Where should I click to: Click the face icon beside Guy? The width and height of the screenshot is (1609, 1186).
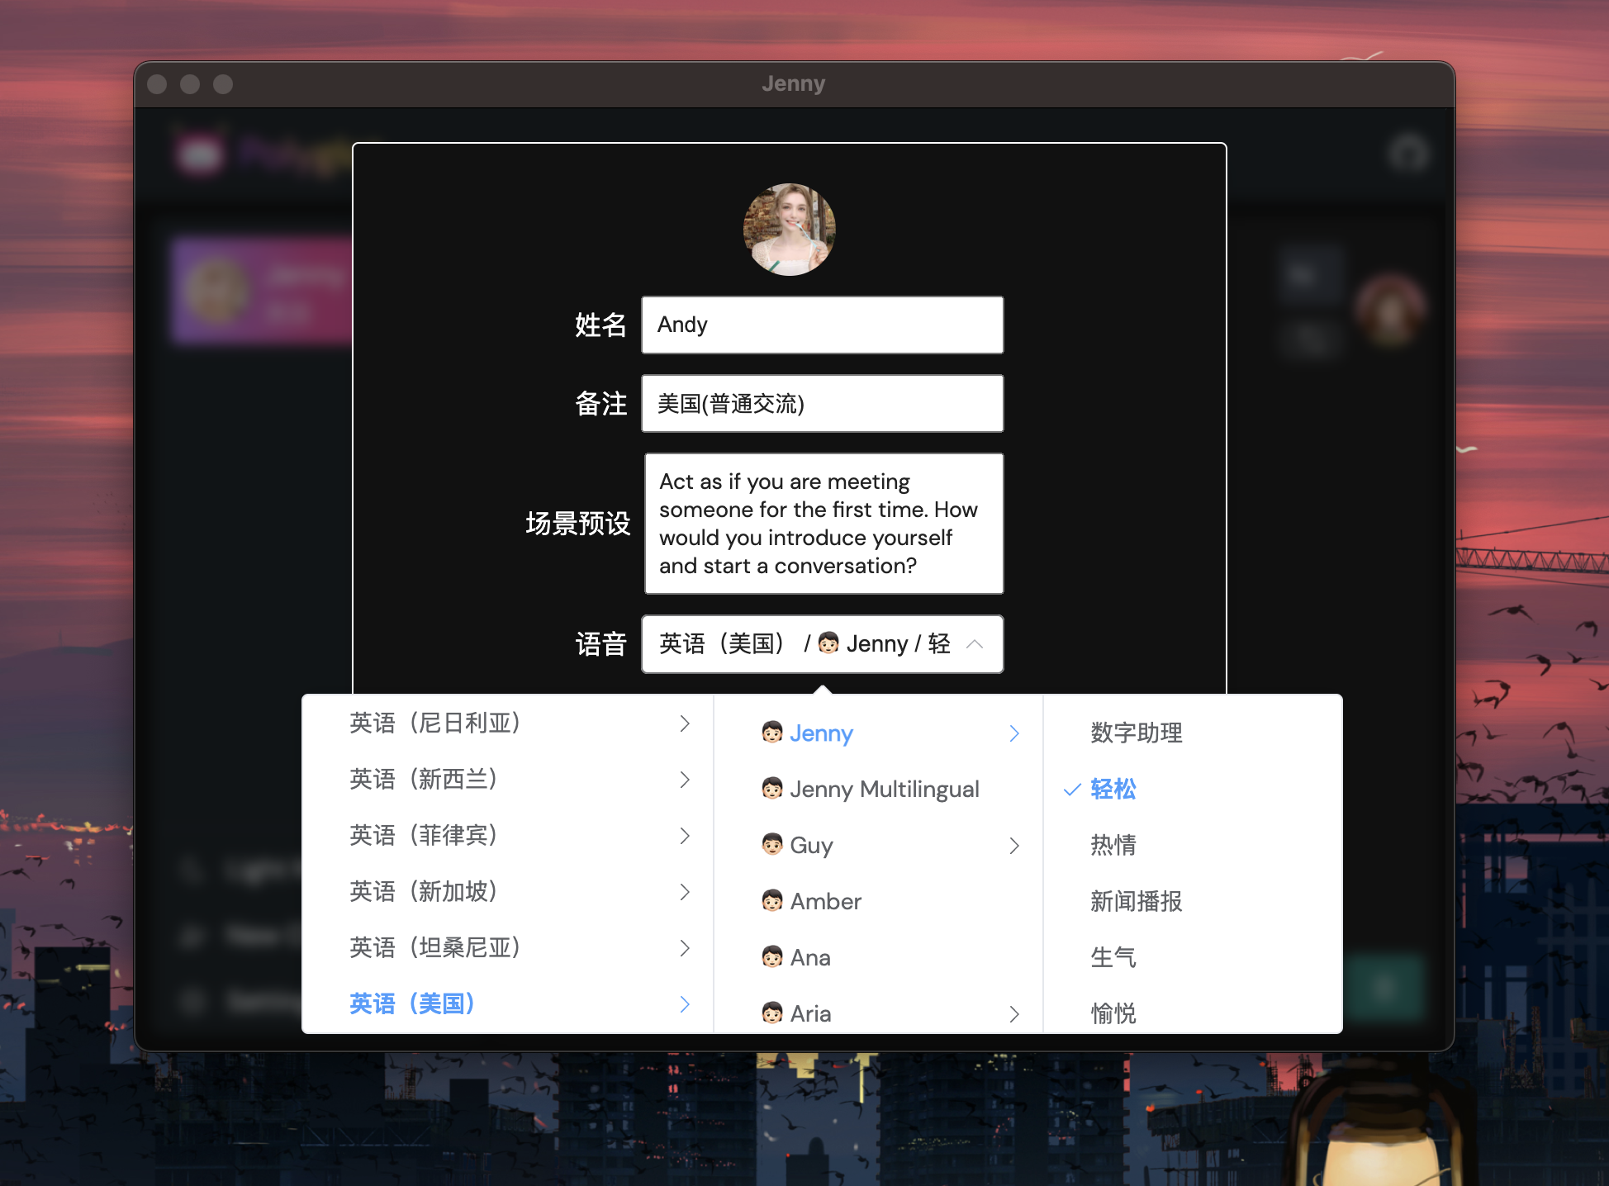[x=771, y=845]
